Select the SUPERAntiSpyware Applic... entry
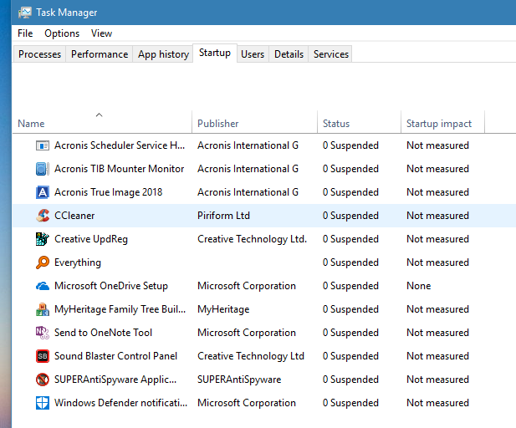This screenshot has height=428, width=516. point(115,380)
